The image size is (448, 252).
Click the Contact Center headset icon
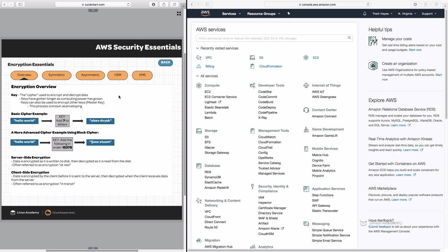(x=306, y=110)
